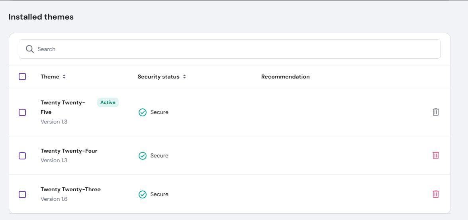Mark the Twenty Twenty-Three theme checkbox
Viewport: 468px width, 220px height.
[x=22, y=194]
